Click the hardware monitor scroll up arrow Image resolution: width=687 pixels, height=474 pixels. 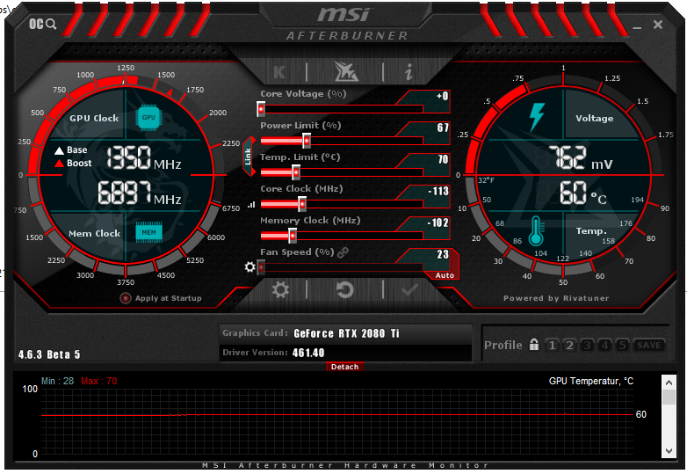click(x=669, y=383)
